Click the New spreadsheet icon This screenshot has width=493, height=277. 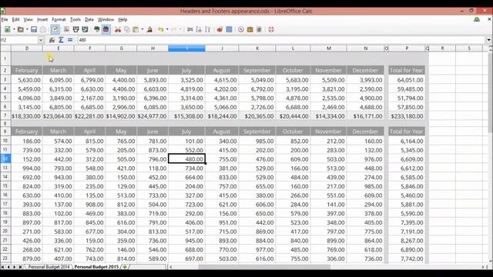point(7,29)
